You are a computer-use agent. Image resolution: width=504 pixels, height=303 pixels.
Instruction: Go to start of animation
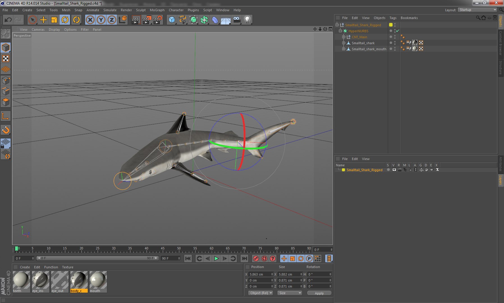click(x=188, y=259)
